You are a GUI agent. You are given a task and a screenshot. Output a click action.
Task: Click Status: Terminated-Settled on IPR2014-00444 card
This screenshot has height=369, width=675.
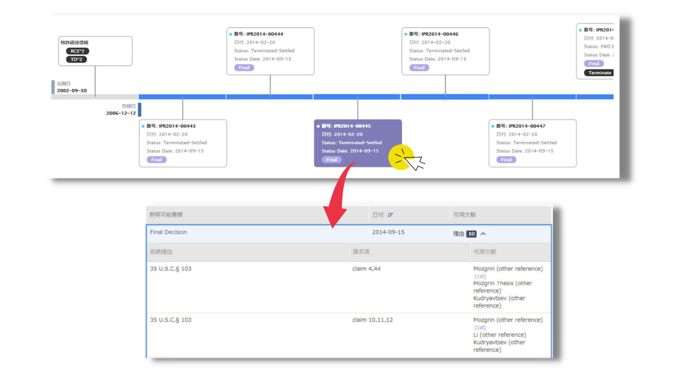tap(264, 51)
